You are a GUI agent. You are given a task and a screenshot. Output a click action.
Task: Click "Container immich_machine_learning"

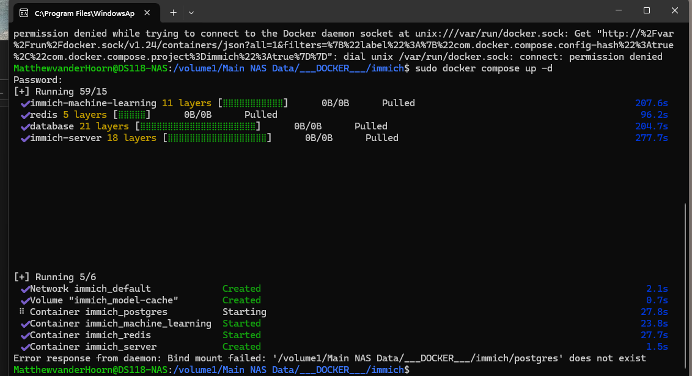[x=120, y=324]
